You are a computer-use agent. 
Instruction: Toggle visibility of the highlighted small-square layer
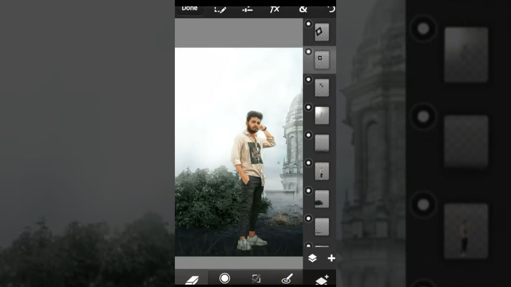click(x=308, y=52)
